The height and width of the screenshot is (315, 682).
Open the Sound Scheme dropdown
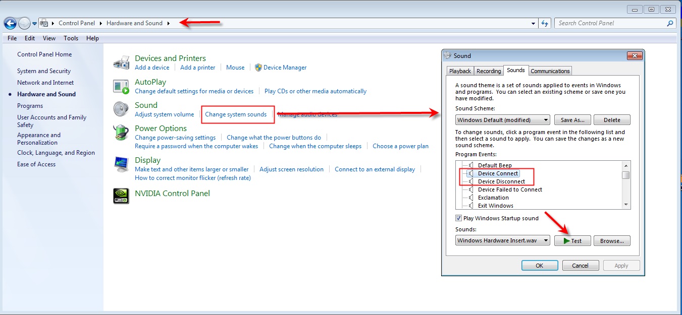(503, 120)
